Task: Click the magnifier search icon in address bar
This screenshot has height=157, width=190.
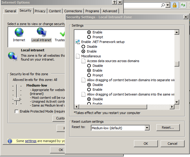Action: point(163,5)
